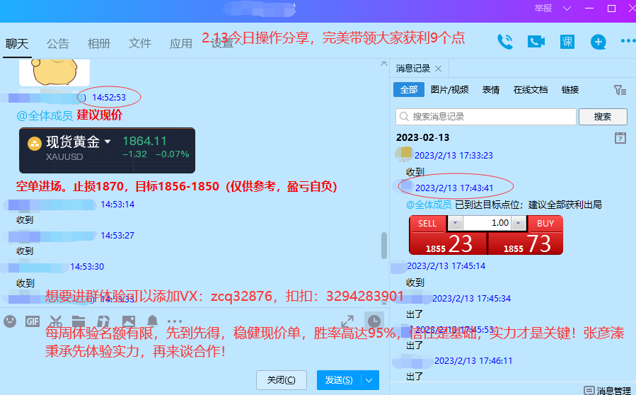
Task: Click timestamp 2023/2/13 17:45:14
Action: (446, 266)
